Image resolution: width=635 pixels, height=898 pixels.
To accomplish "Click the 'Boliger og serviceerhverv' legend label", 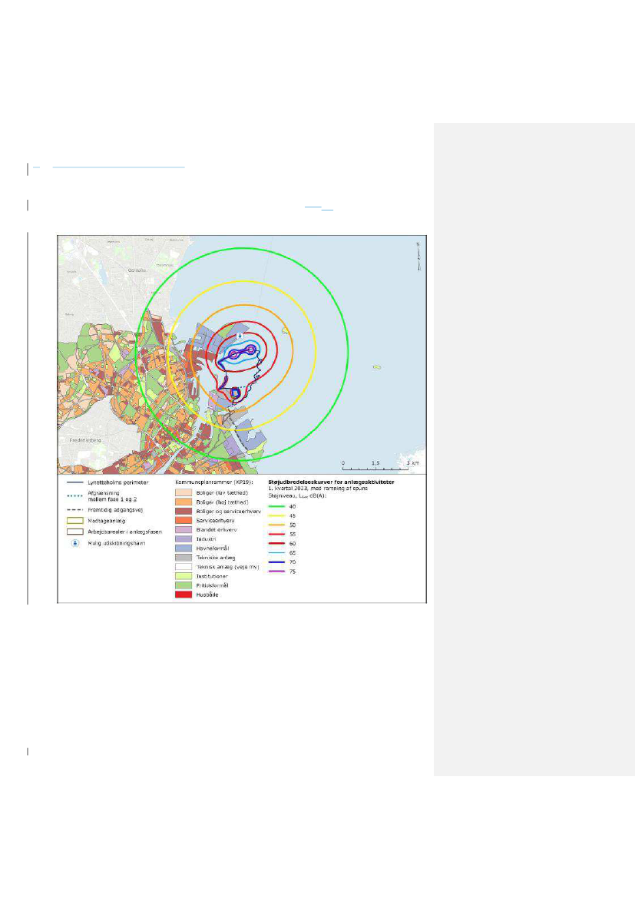I will [x=229, y=512].
